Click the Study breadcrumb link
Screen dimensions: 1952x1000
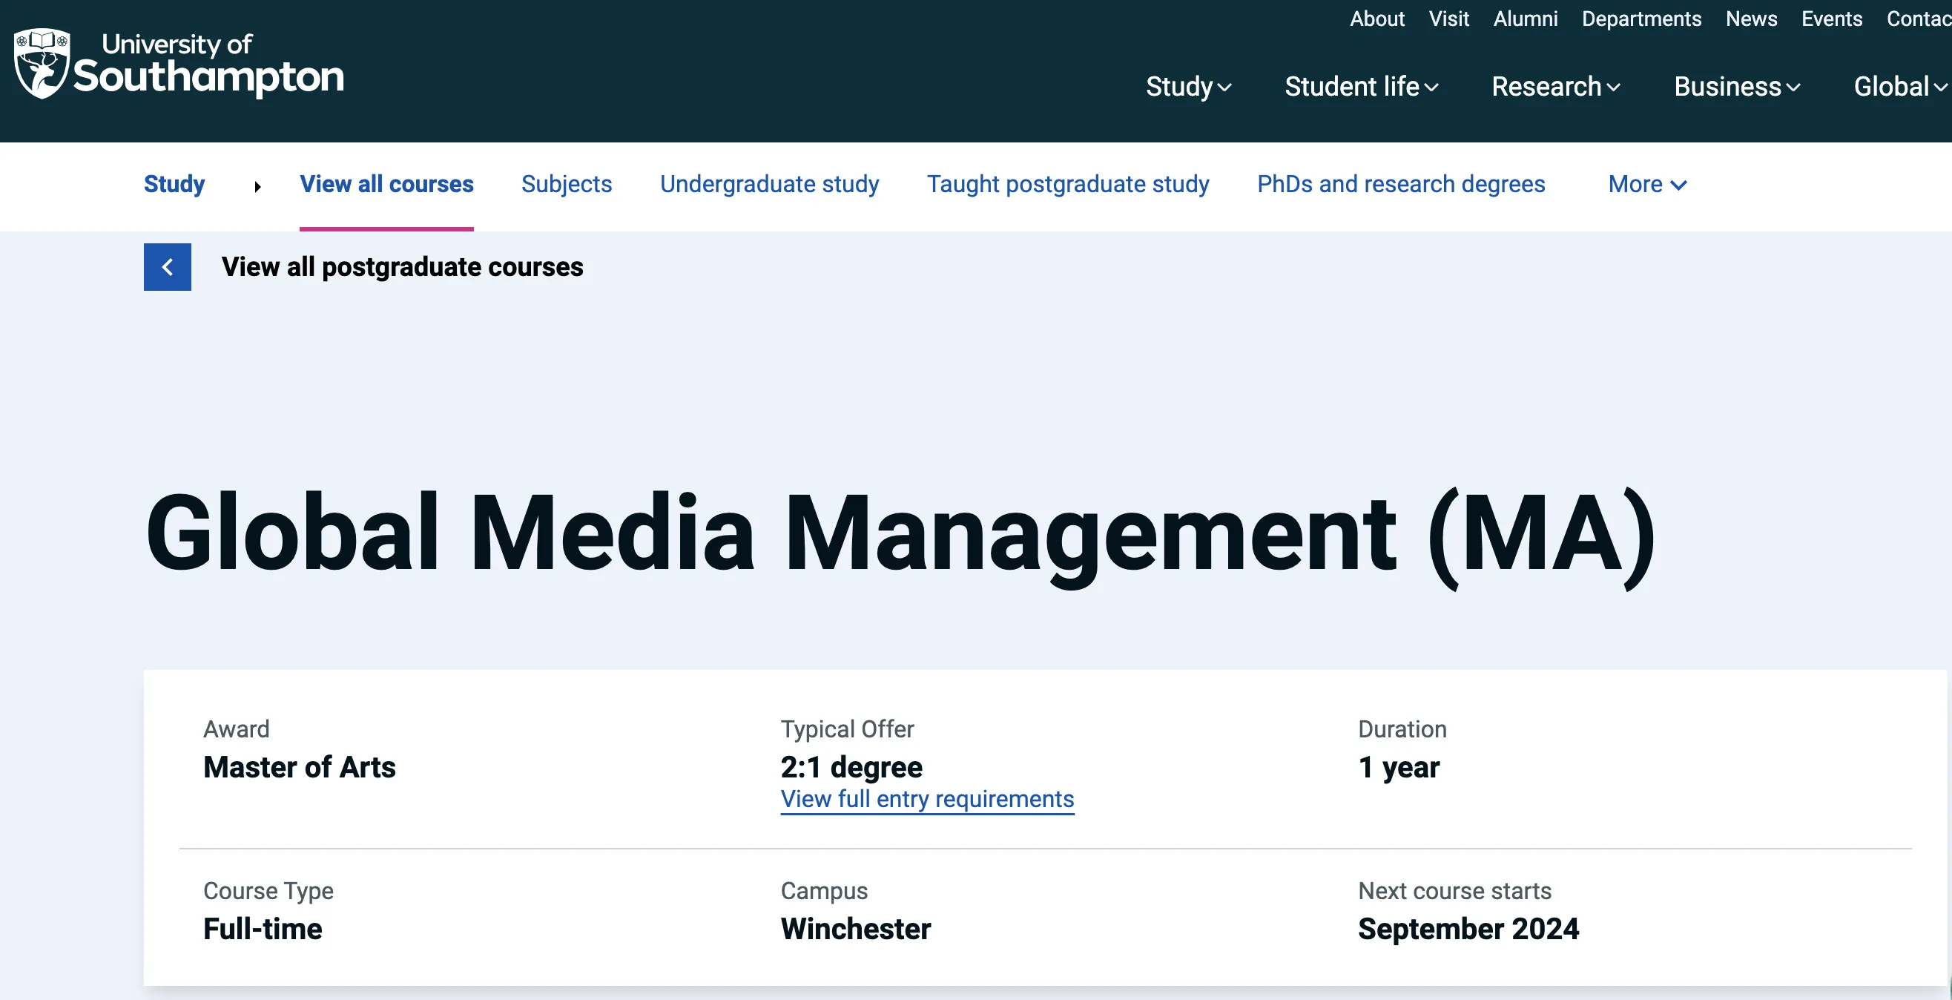point(174,184)
